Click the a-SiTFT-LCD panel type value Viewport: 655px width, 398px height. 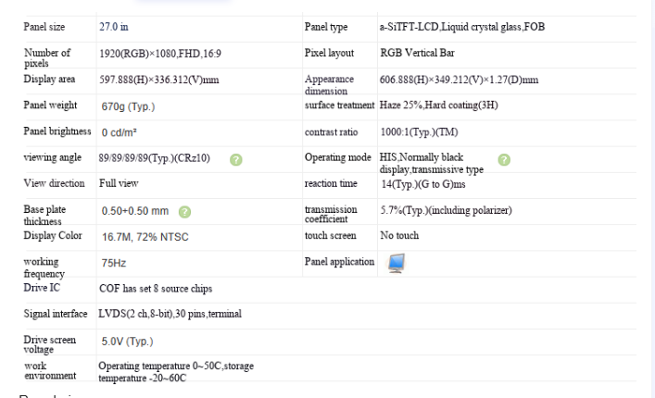click(462, 27)
